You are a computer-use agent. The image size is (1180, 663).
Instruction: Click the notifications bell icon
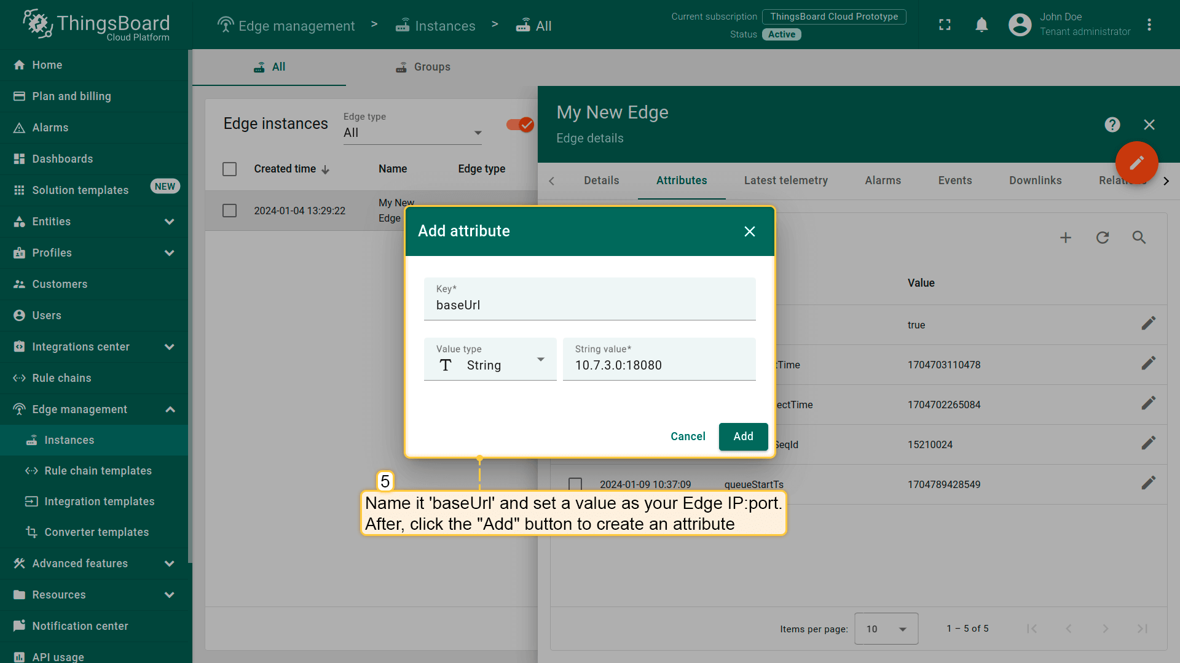[981, 25]
